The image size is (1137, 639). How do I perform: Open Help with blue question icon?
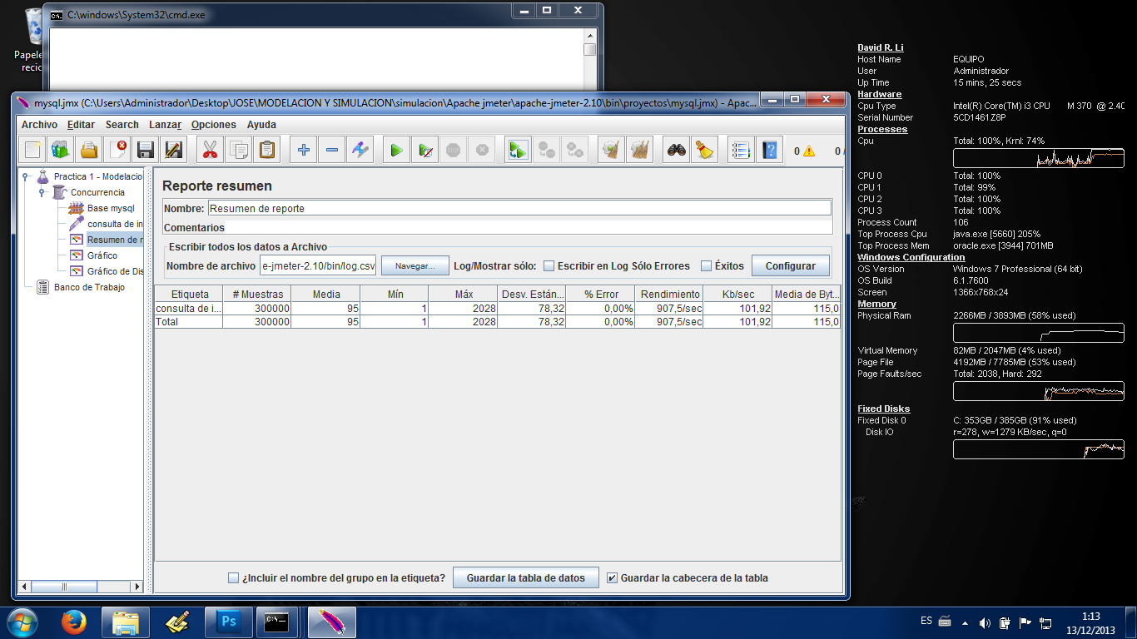pos(770,151)
